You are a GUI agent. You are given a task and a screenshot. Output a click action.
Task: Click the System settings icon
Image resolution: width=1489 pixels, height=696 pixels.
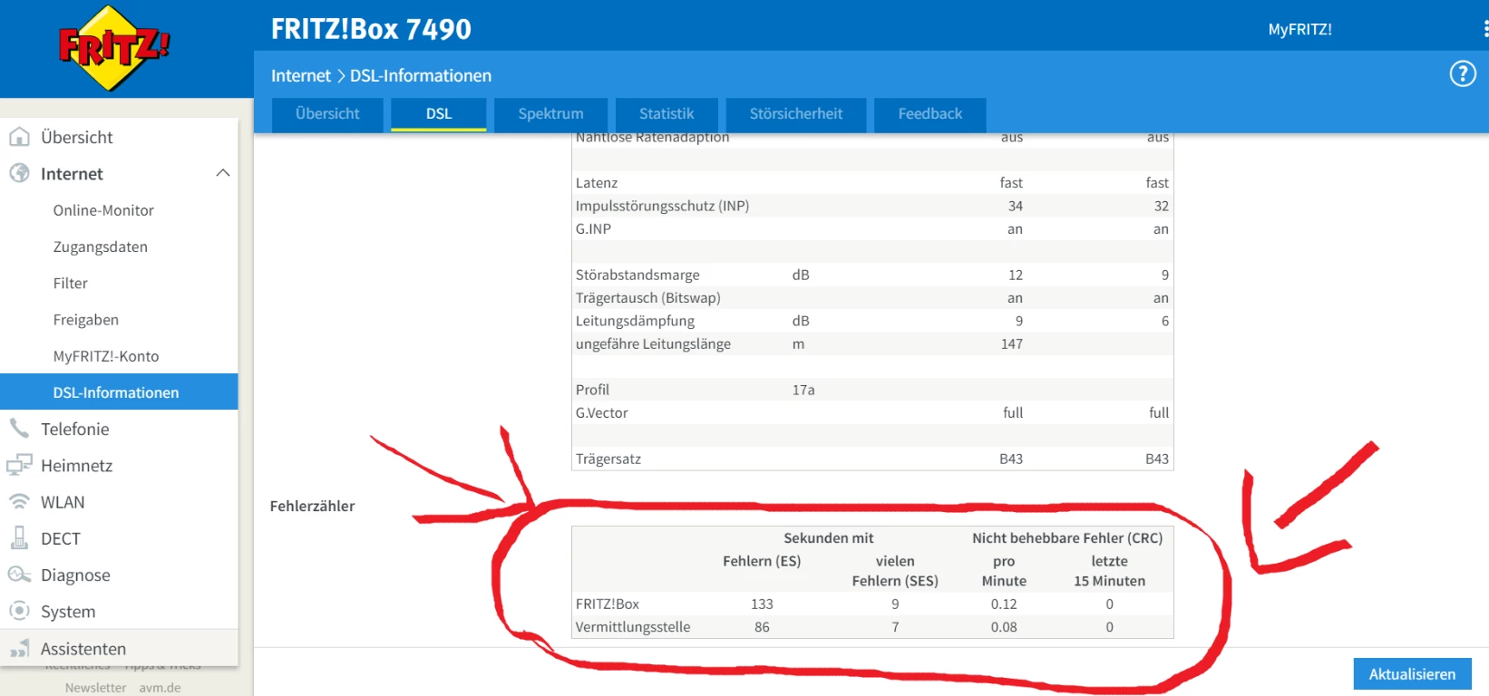click(x=19, y=611)
